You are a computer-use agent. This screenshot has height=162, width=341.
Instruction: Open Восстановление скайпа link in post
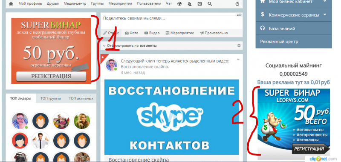coord(144,67)
